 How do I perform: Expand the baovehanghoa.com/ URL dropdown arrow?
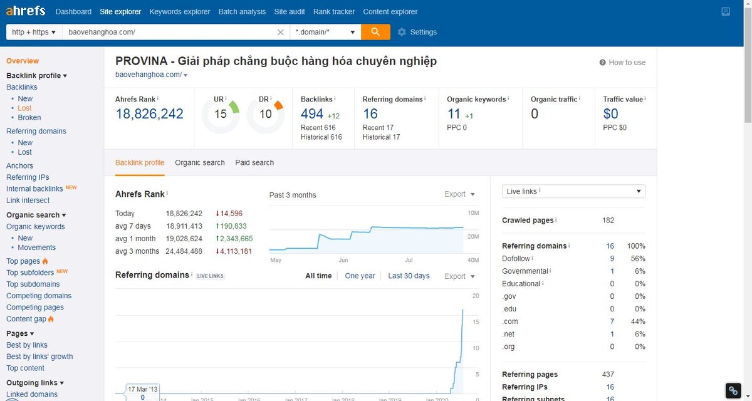[x=185, y=75]
